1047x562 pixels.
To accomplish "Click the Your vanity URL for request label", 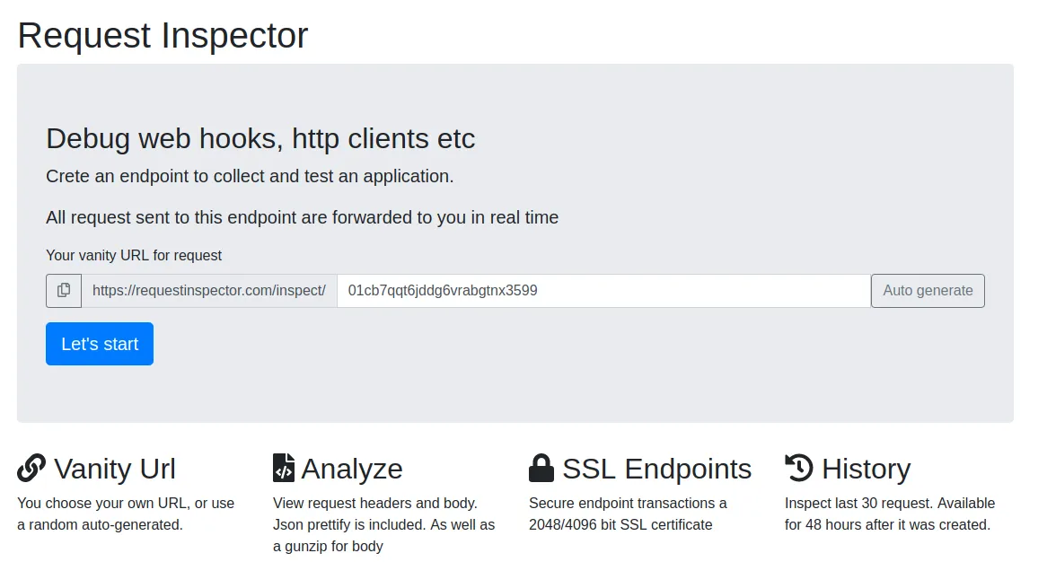I will click(x=134, y=255).
